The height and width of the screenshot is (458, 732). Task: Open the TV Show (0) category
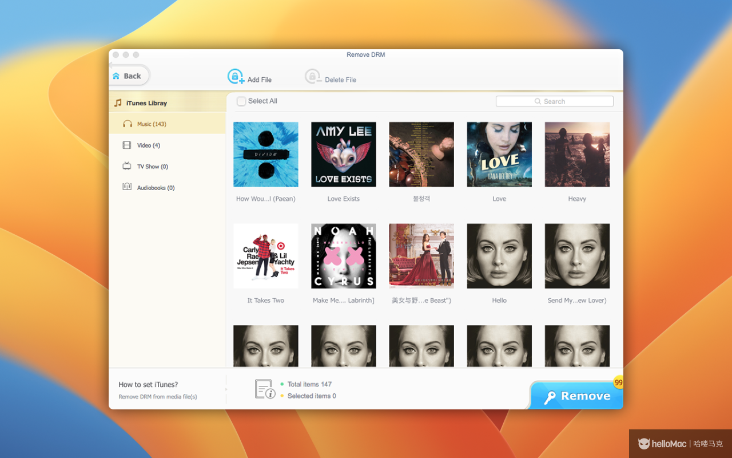tap(167, 167)
